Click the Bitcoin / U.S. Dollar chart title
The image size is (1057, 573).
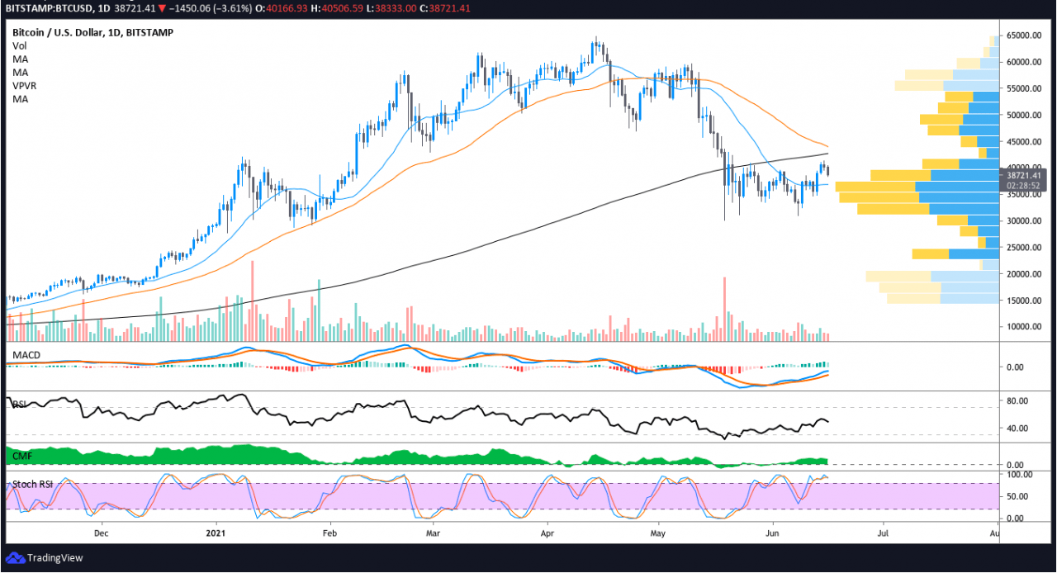tap(57, 32)
